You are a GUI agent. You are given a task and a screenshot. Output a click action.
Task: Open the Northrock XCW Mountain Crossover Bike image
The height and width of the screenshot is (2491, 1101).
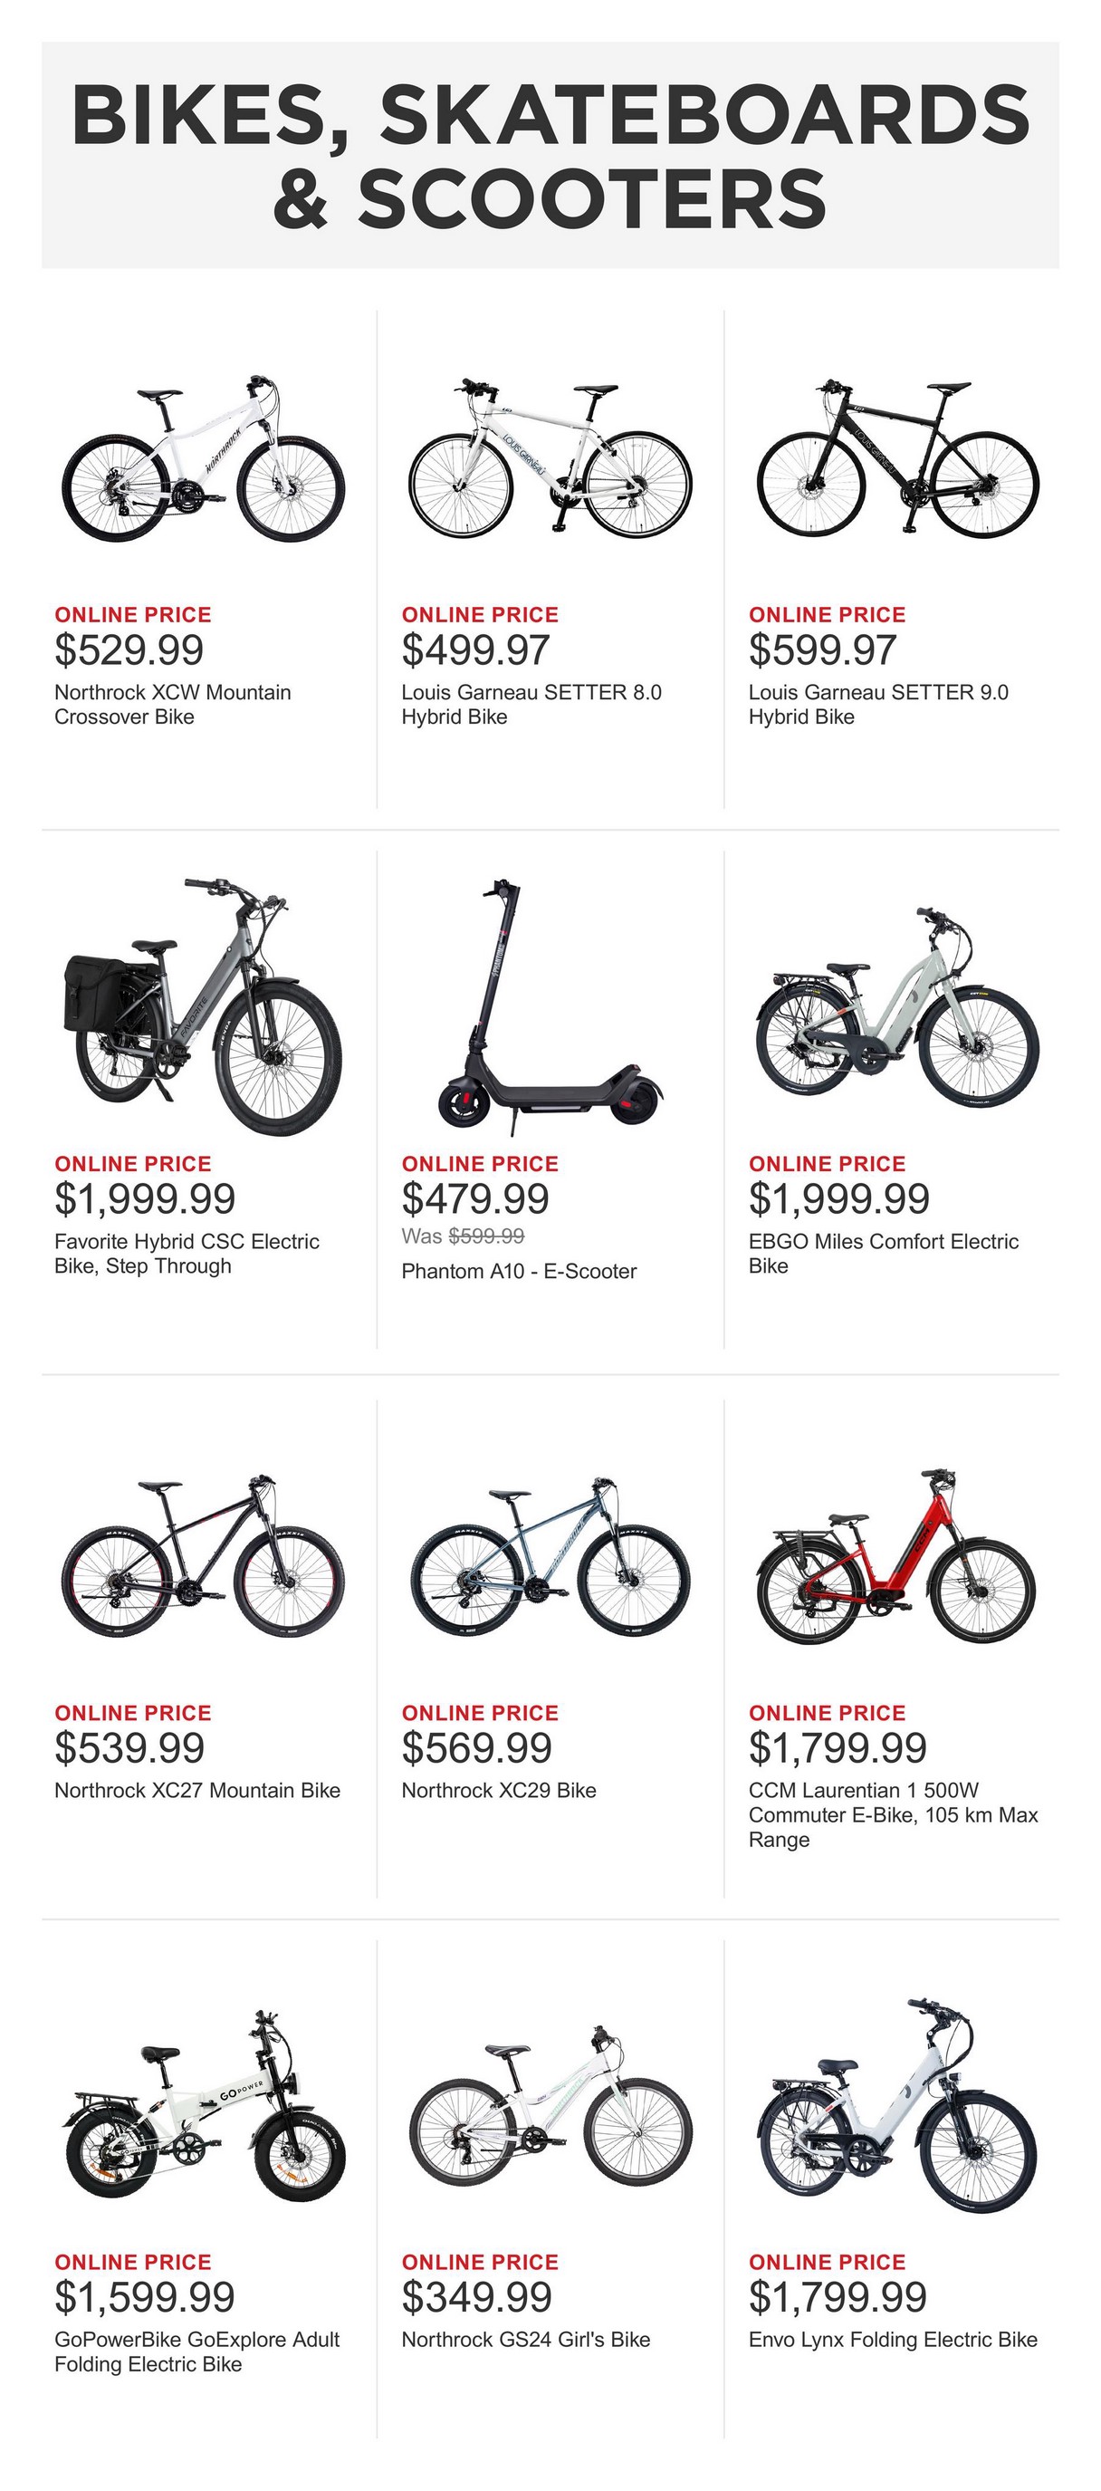tap(203, 459)
